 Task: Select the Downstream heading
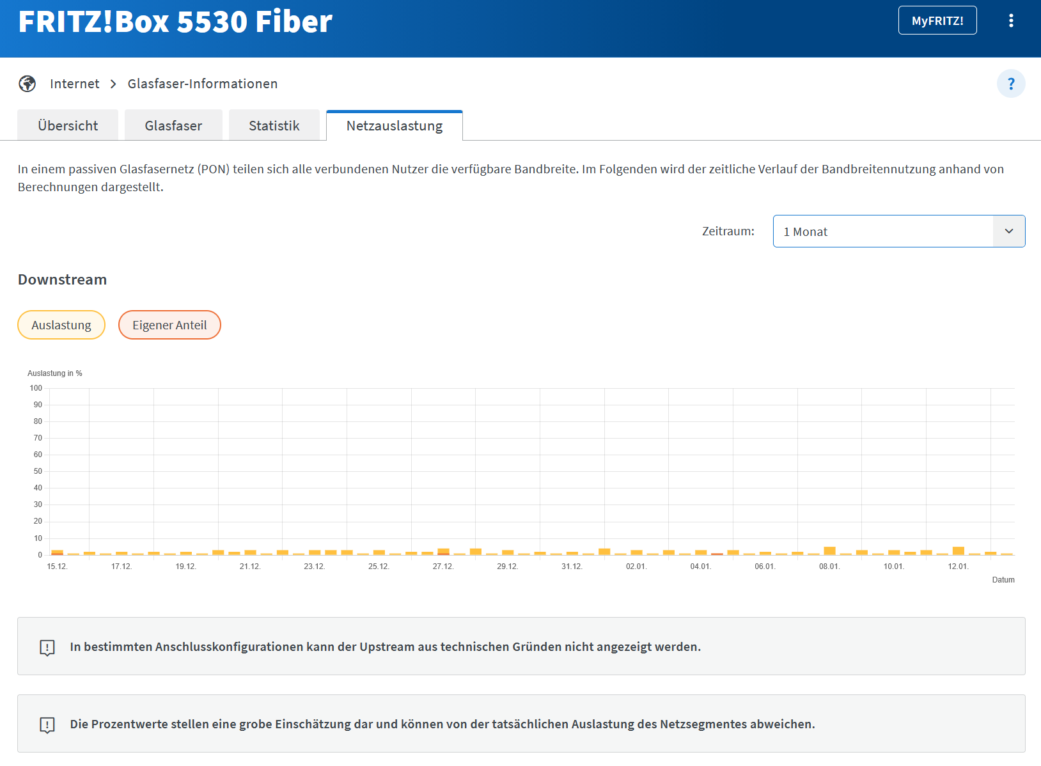(63, 279)
